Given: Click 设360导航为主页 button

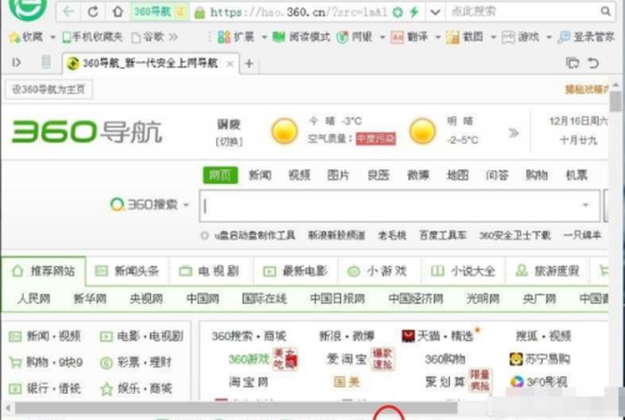Looking at the screenshot, I should [48, 89].
